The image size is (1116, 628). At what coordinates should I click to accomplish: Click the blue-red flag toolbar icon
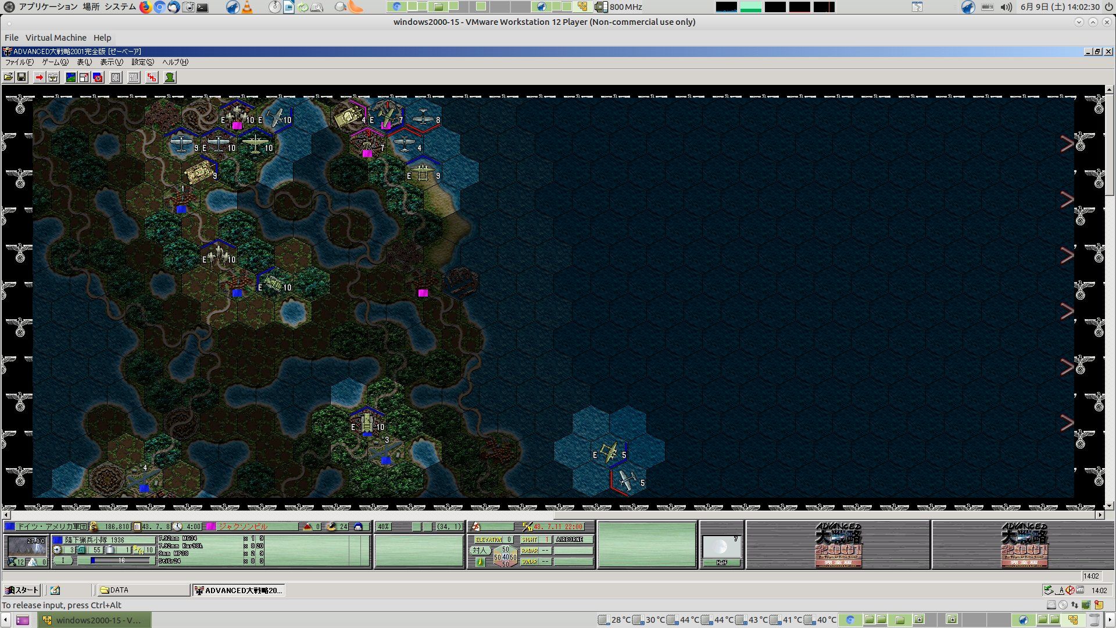tap(98, 77)
